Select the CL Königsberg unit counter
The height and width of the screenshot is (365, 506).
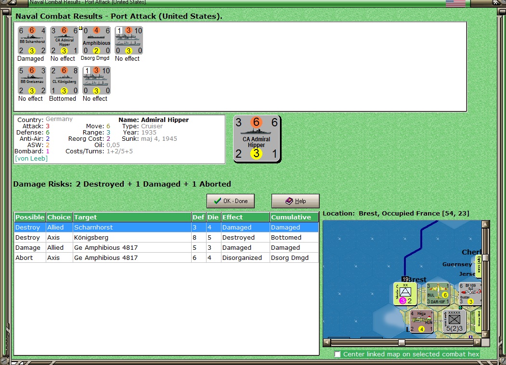click(x=64, y=81)
